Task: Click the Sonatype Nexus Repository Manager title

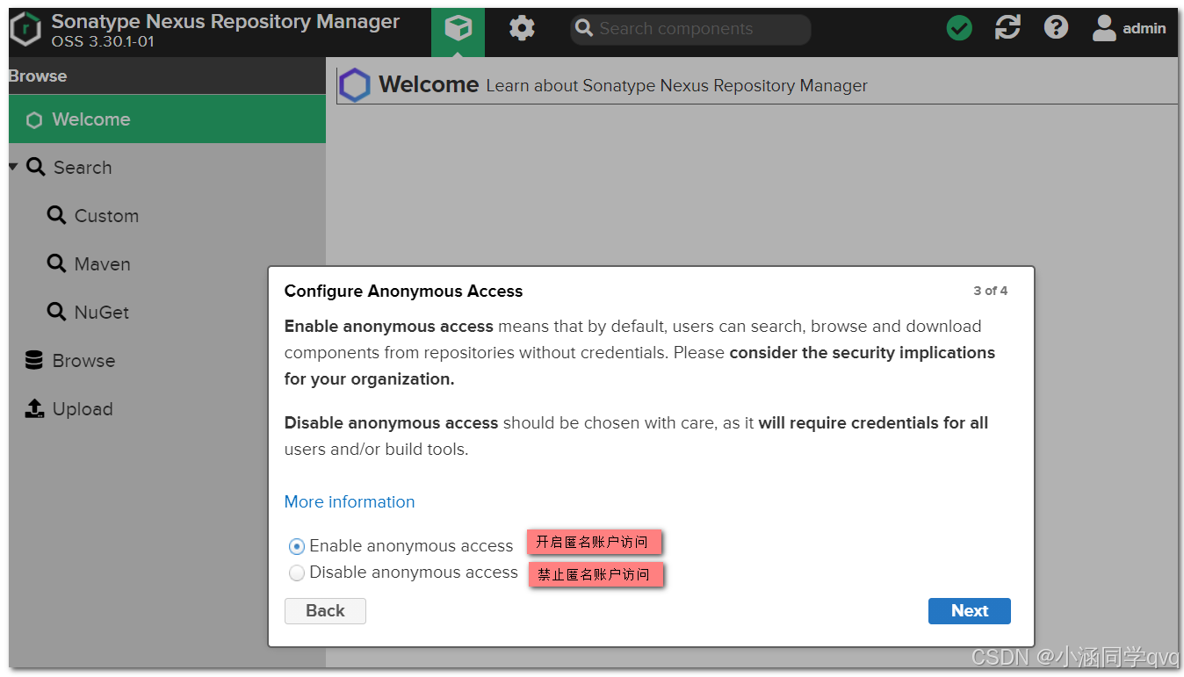Action: pyautogui.click(x=226, y=21)
